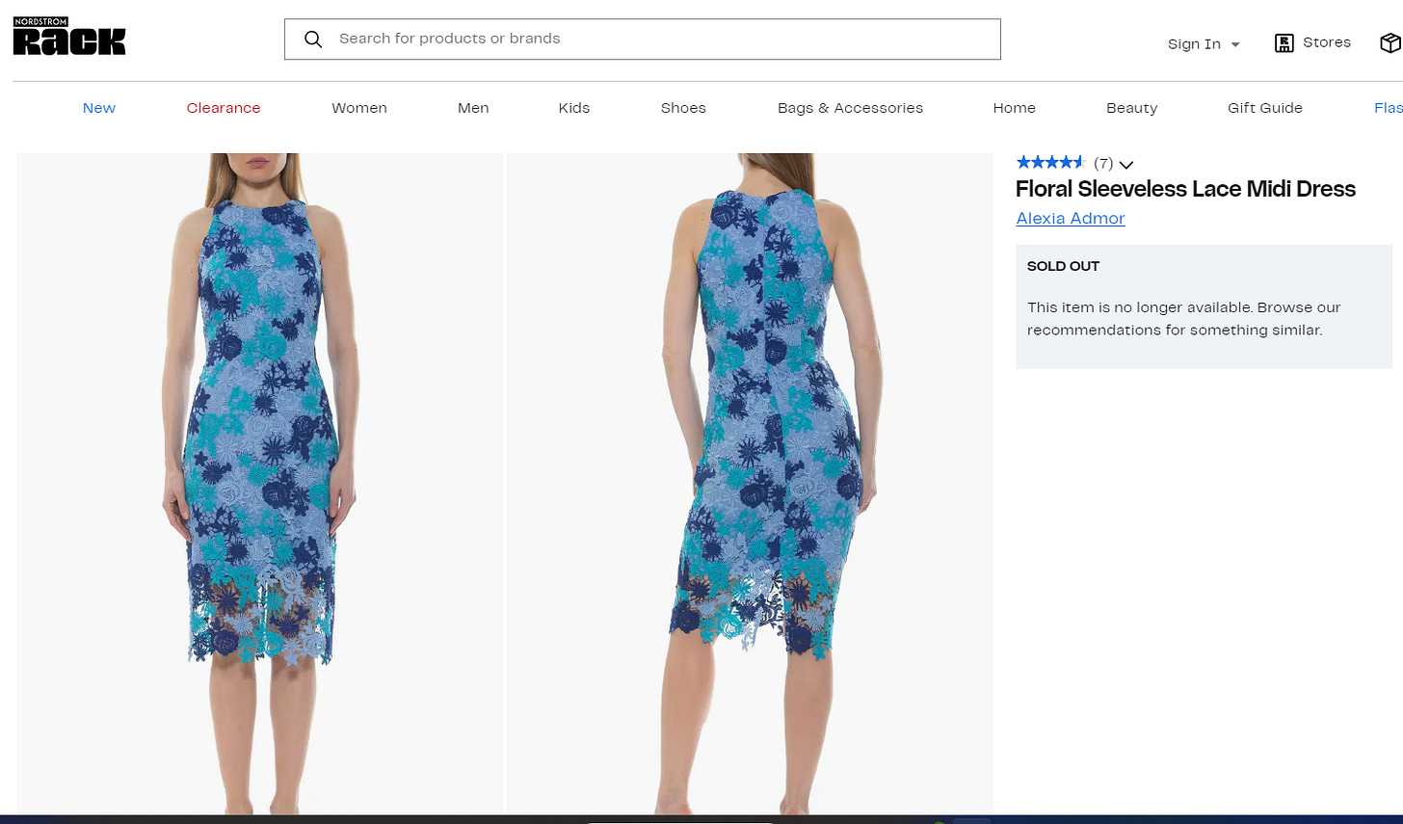Click the SOLD OUT notice heading
This screenshot has width=1403, height=824.
1063,266
